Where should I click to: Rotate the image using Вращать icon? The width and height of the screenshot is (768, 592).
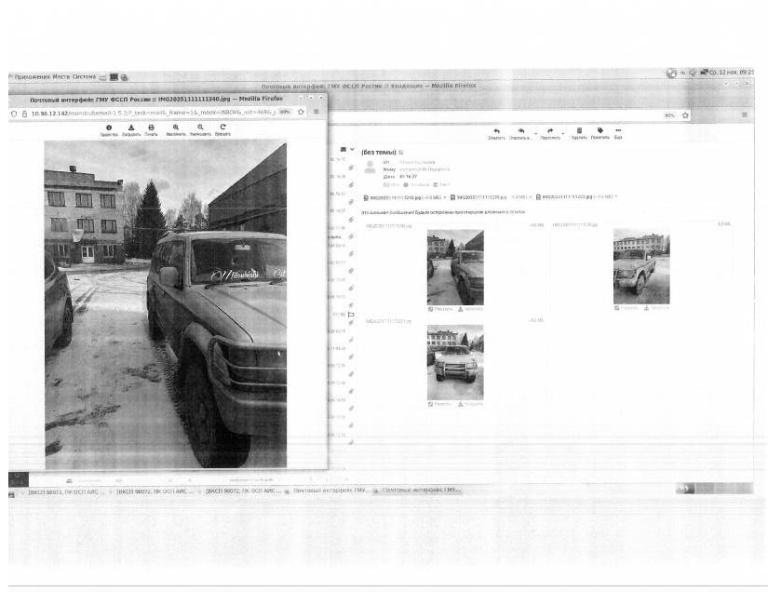[222, 128]
